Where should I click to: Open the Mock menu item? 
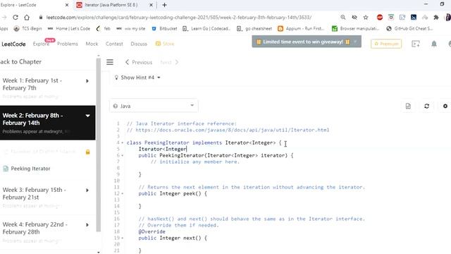[x=92, y=44]
